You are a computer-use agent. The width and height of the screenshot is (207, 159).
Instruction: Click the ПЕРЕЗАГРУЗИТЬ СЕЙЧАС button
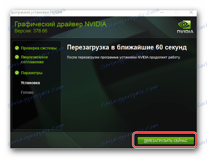tap(165, 141)
